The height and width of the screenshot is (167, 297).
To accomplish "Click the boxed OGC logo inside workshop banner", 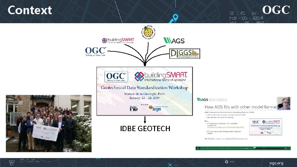I will pyautogui.click(x=116, y=76).
